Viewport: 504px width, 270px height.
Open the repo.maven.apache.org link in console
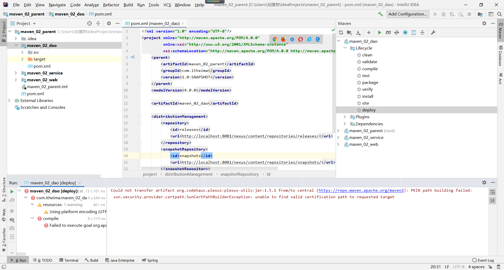click(x=361, y=190)
